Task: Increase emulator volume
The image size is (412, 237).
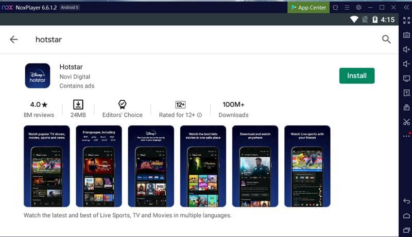Action: click(x=406, y=49)
